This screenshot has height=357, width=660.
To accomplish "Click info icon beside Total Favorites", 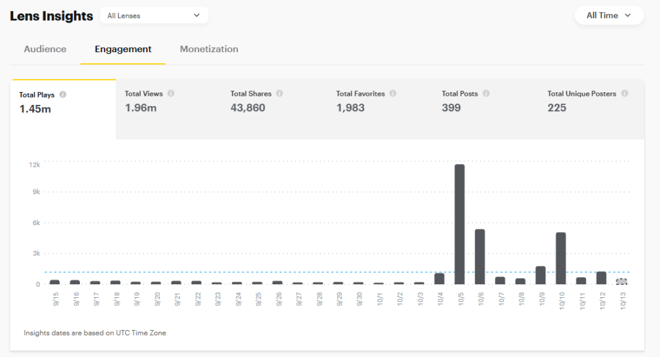I will [393, 93].
